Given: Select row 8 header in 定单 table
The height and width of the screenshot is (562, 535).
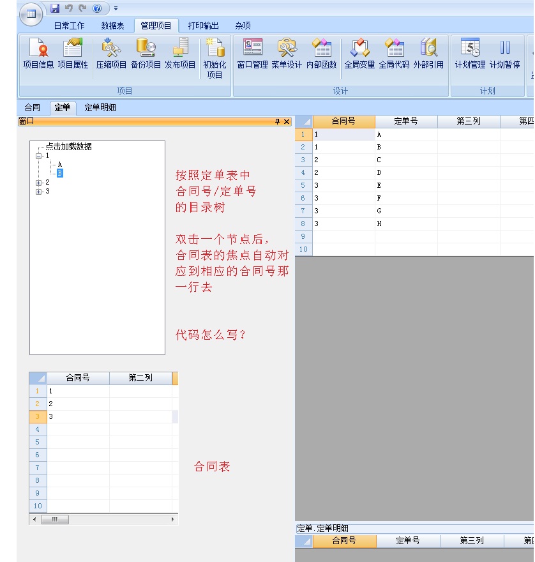Looking at the screenshot, I should click(x=303, y=224).
